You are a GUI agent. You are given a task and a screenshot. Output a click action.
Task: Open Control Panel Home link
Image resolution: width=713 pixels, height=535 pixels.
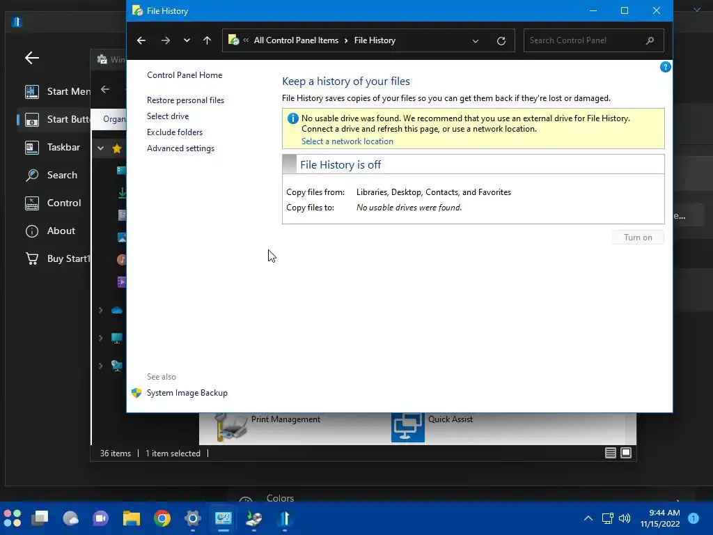185,75
